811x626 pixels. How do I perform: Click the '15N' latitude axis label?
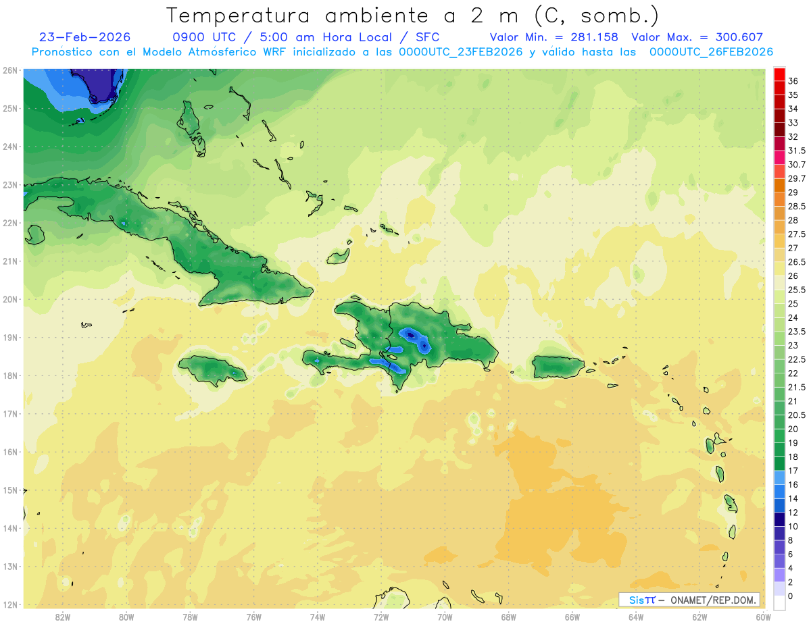(10, 490)
